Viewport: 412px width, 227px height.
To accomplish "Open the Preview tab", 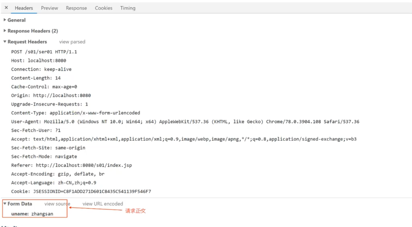I will click(49, 8).
